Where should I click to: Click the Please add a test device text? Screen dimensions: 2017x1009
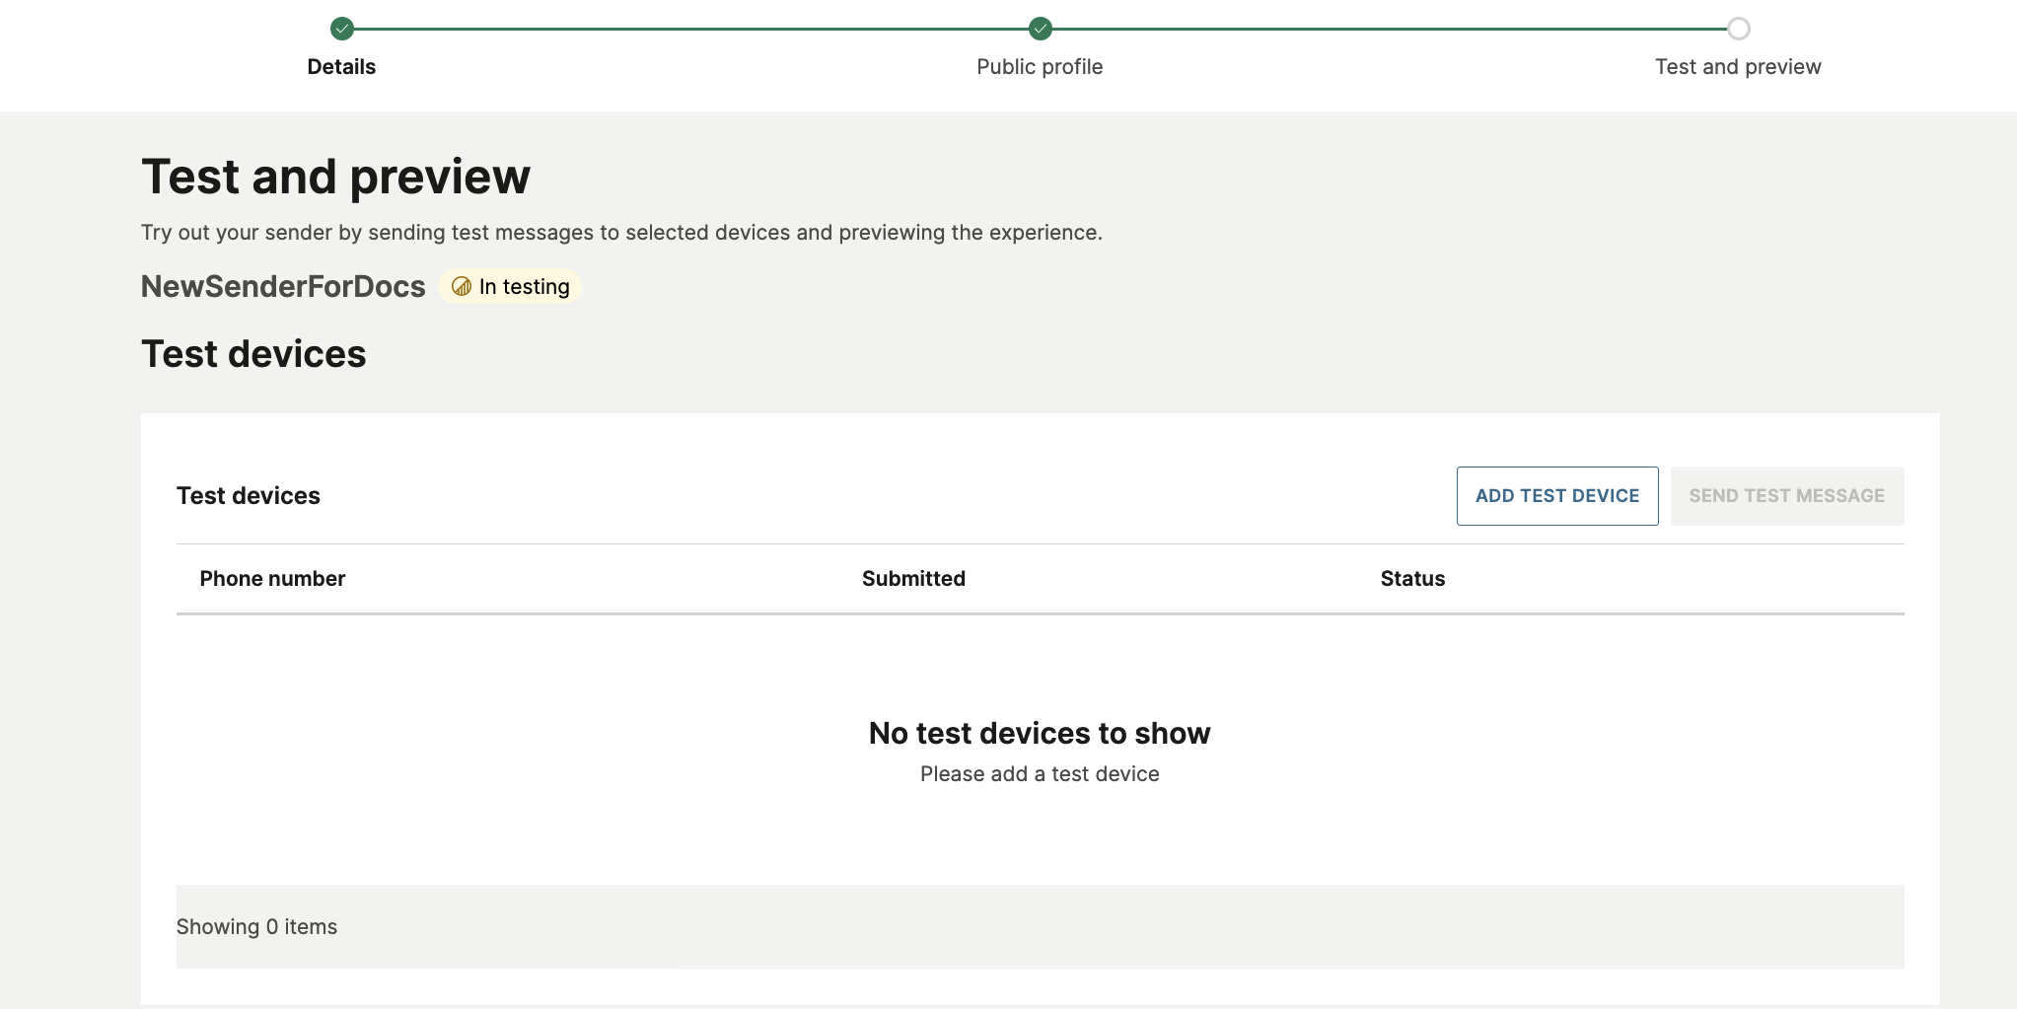[x=1040, y=773]
